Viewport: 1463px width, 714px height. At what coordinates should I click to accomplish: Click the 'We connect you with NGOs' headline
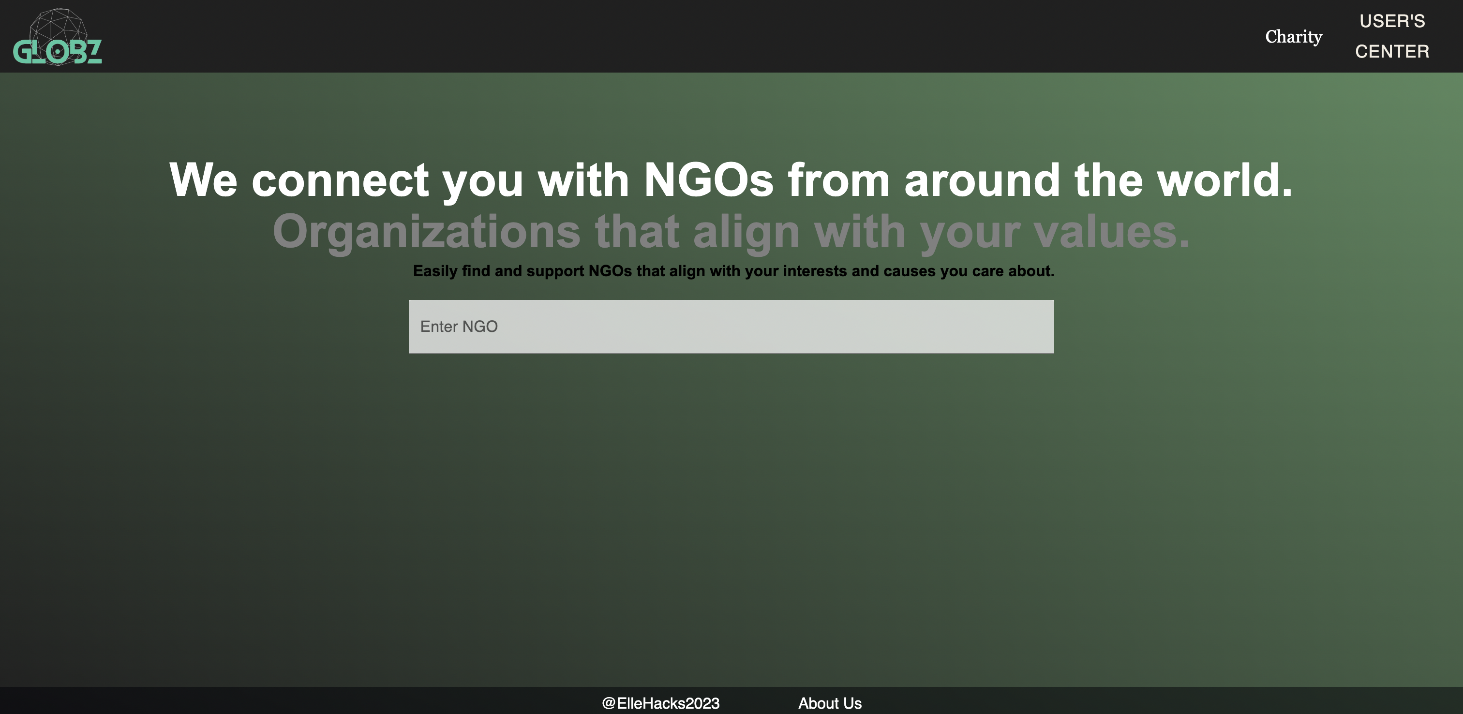(731, 180)
